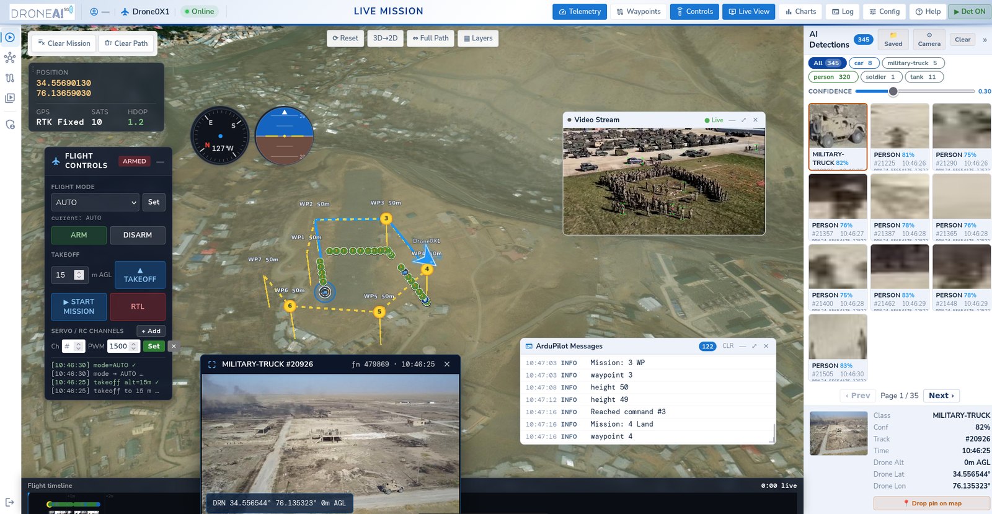The width and height of the screenshot is (992, 514).
Task: Open the route path sidebar icon
Action: (x=10, y=78)
